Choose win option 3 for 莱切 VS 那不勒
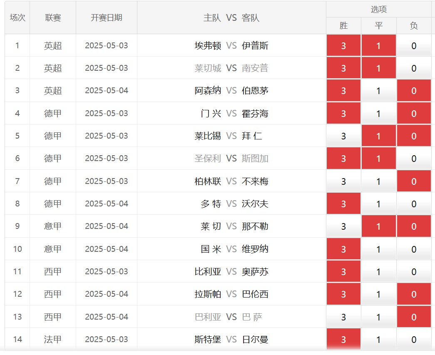435x355 pixels. coord(343,226)
